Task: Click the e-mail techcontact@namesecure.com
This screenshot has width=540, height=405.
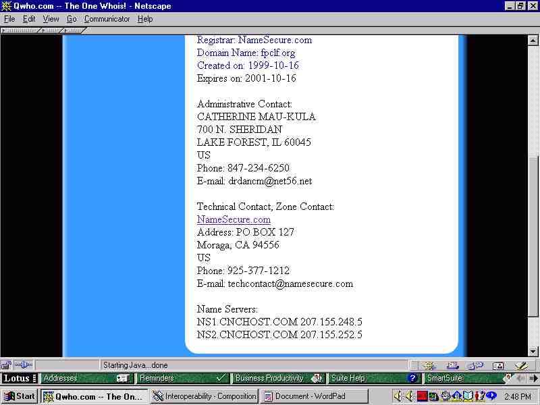Action: point(291,283)
